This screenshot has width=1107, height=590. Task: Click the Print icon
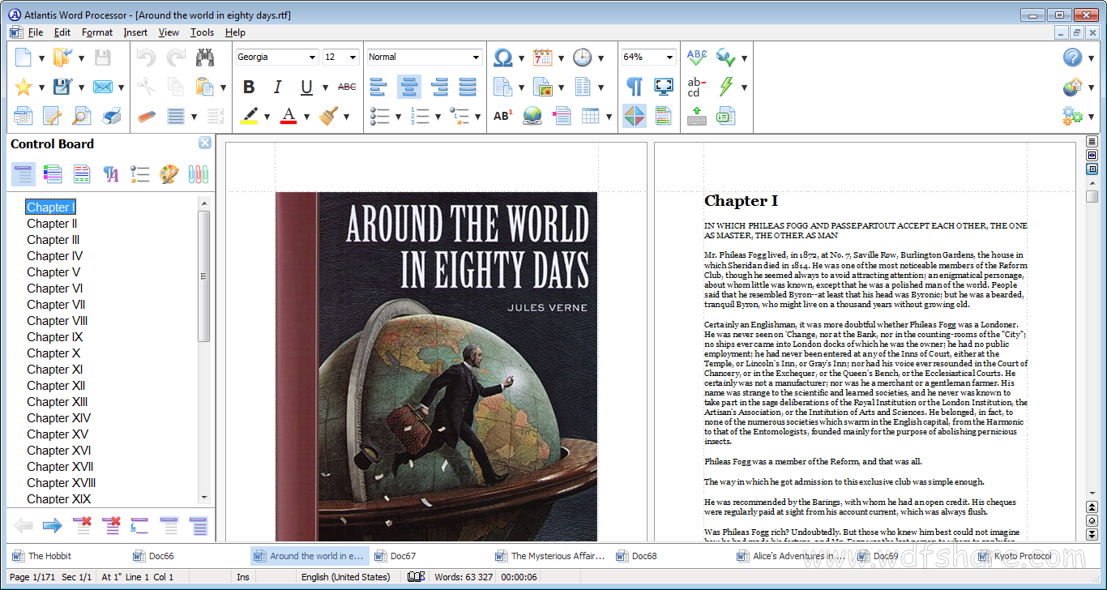point(112,116)
